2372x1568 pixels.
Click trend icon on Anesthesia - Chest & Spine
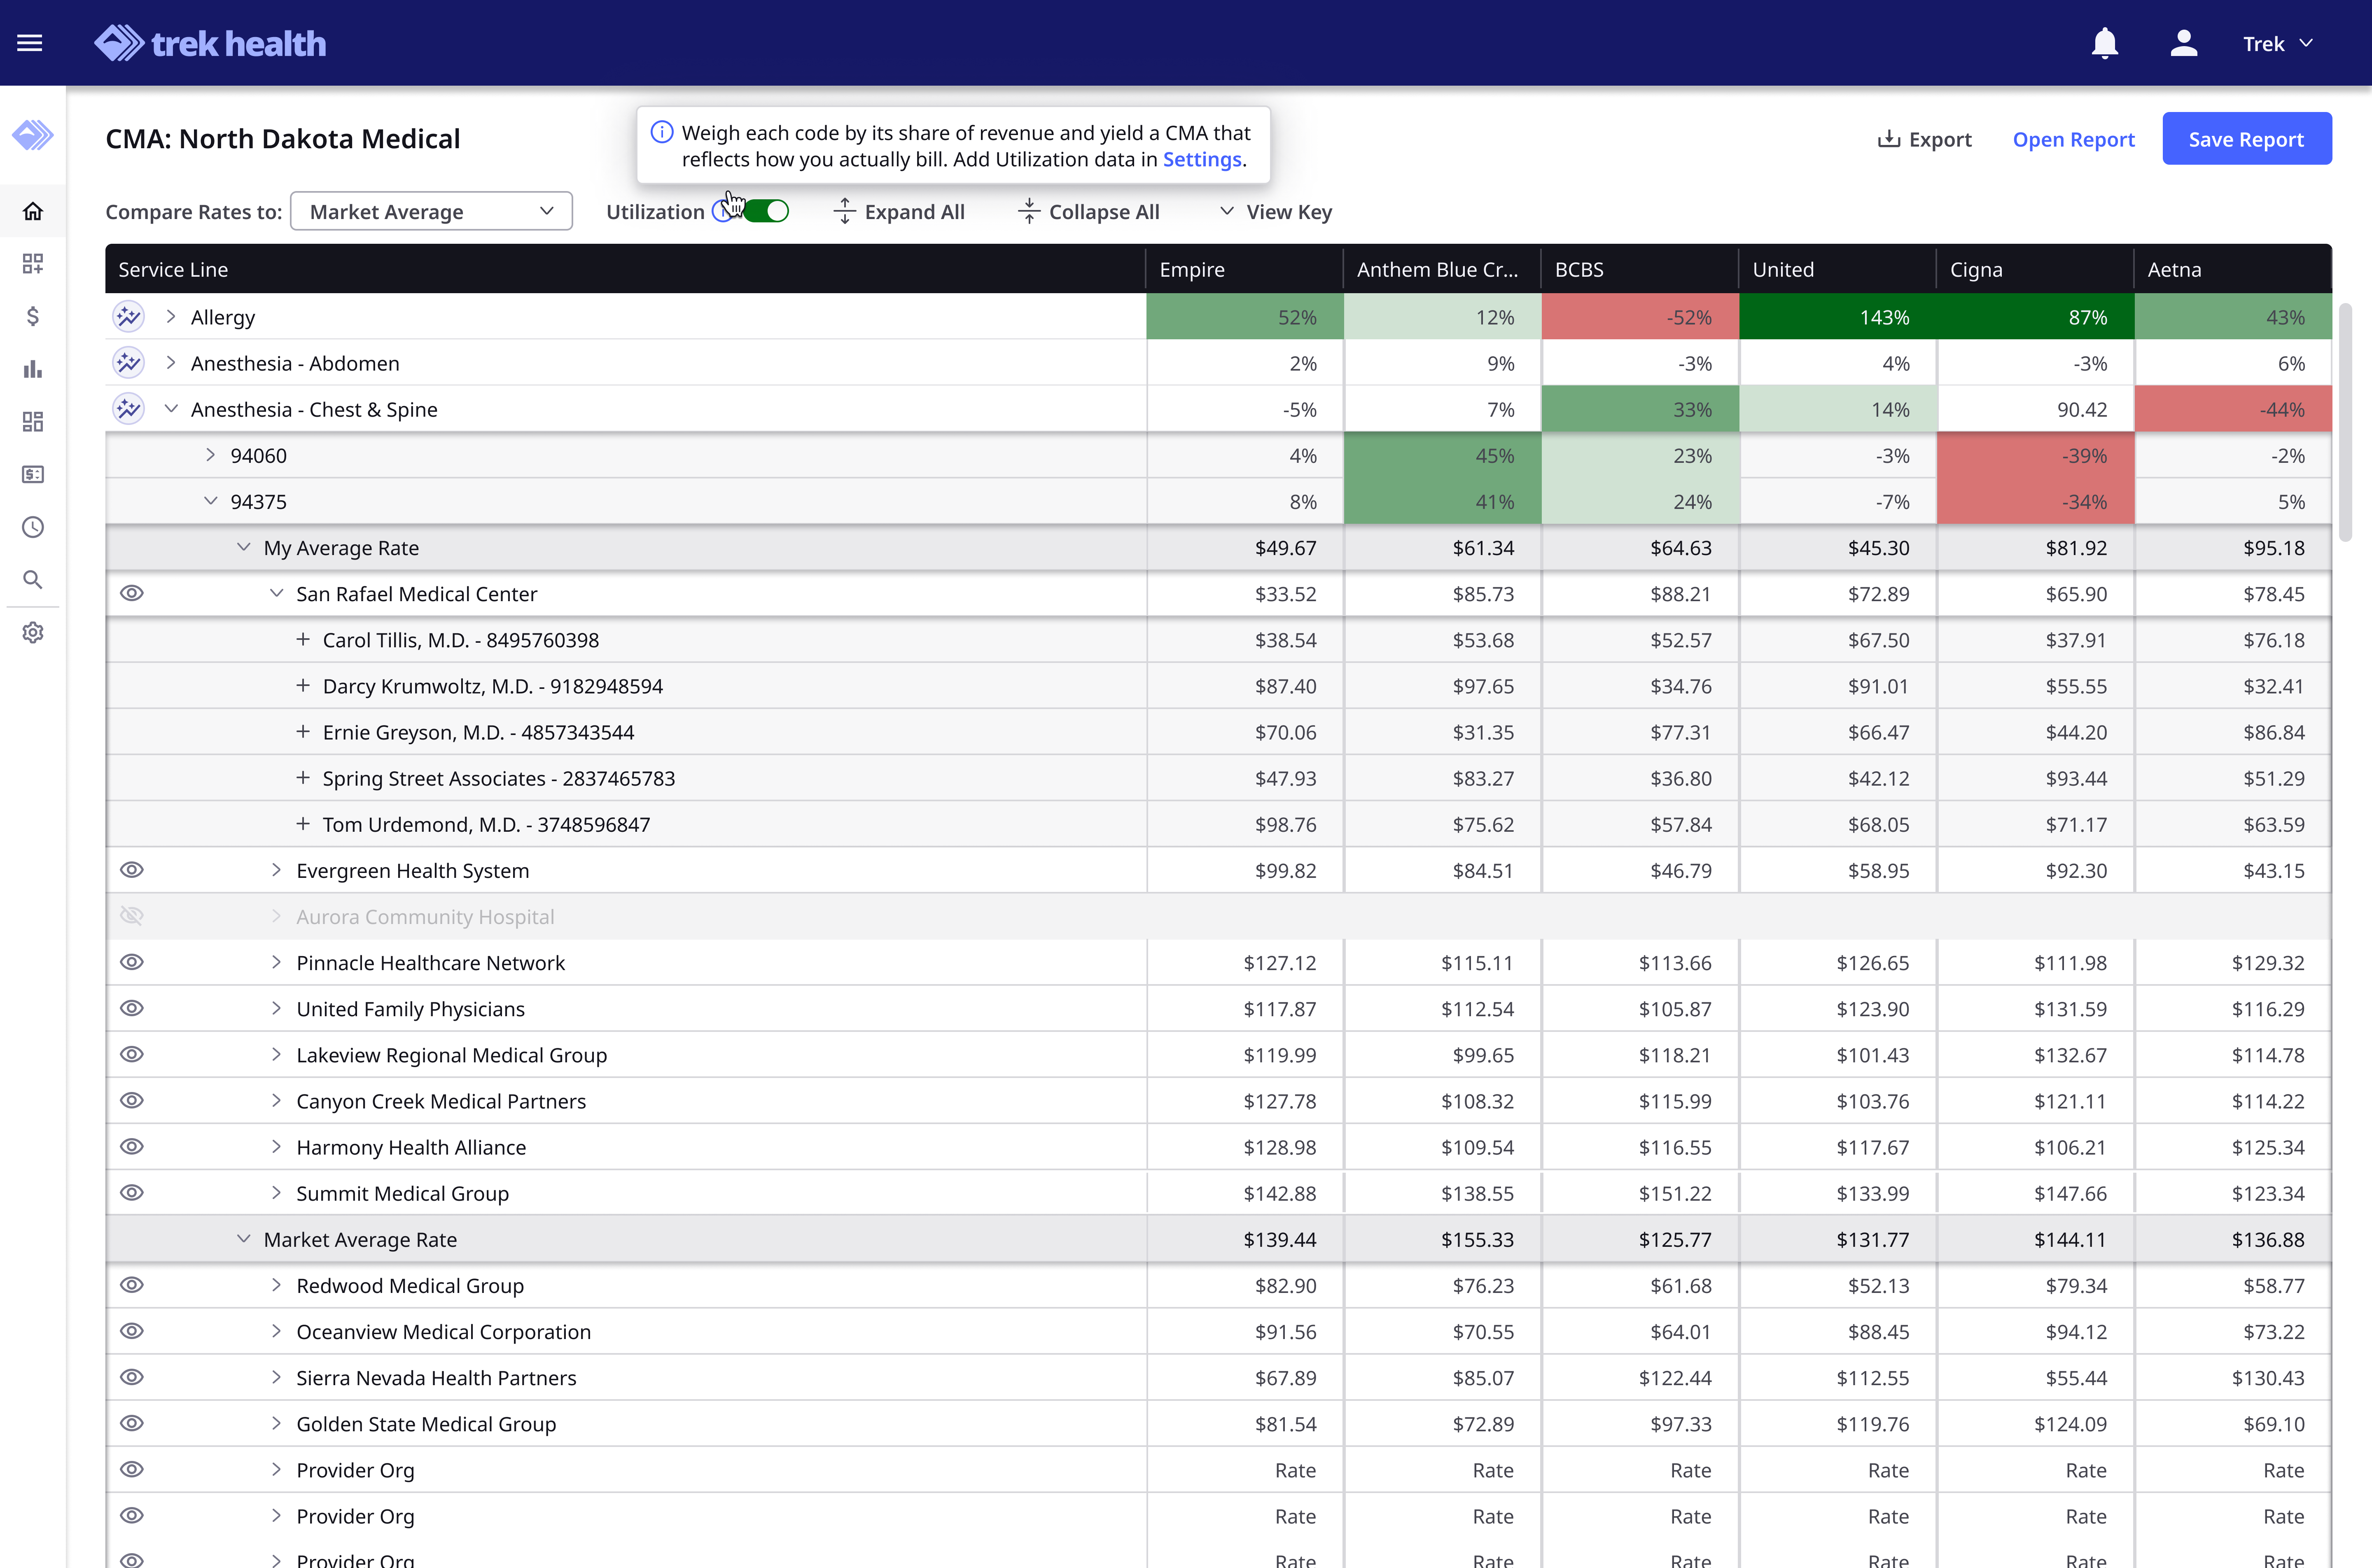pyautogui.click(x=128, y=409)
